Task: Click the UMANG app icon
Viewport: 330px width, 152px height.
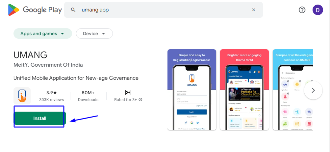Action: (x=22, y=96)
